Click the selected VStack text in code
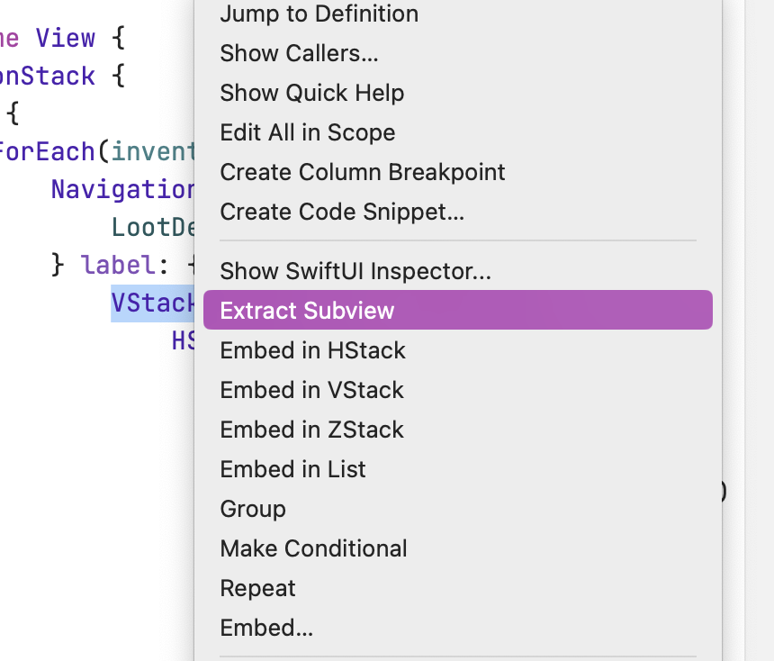The width and height of the screenshot is (774, 661). click(152, 303)
